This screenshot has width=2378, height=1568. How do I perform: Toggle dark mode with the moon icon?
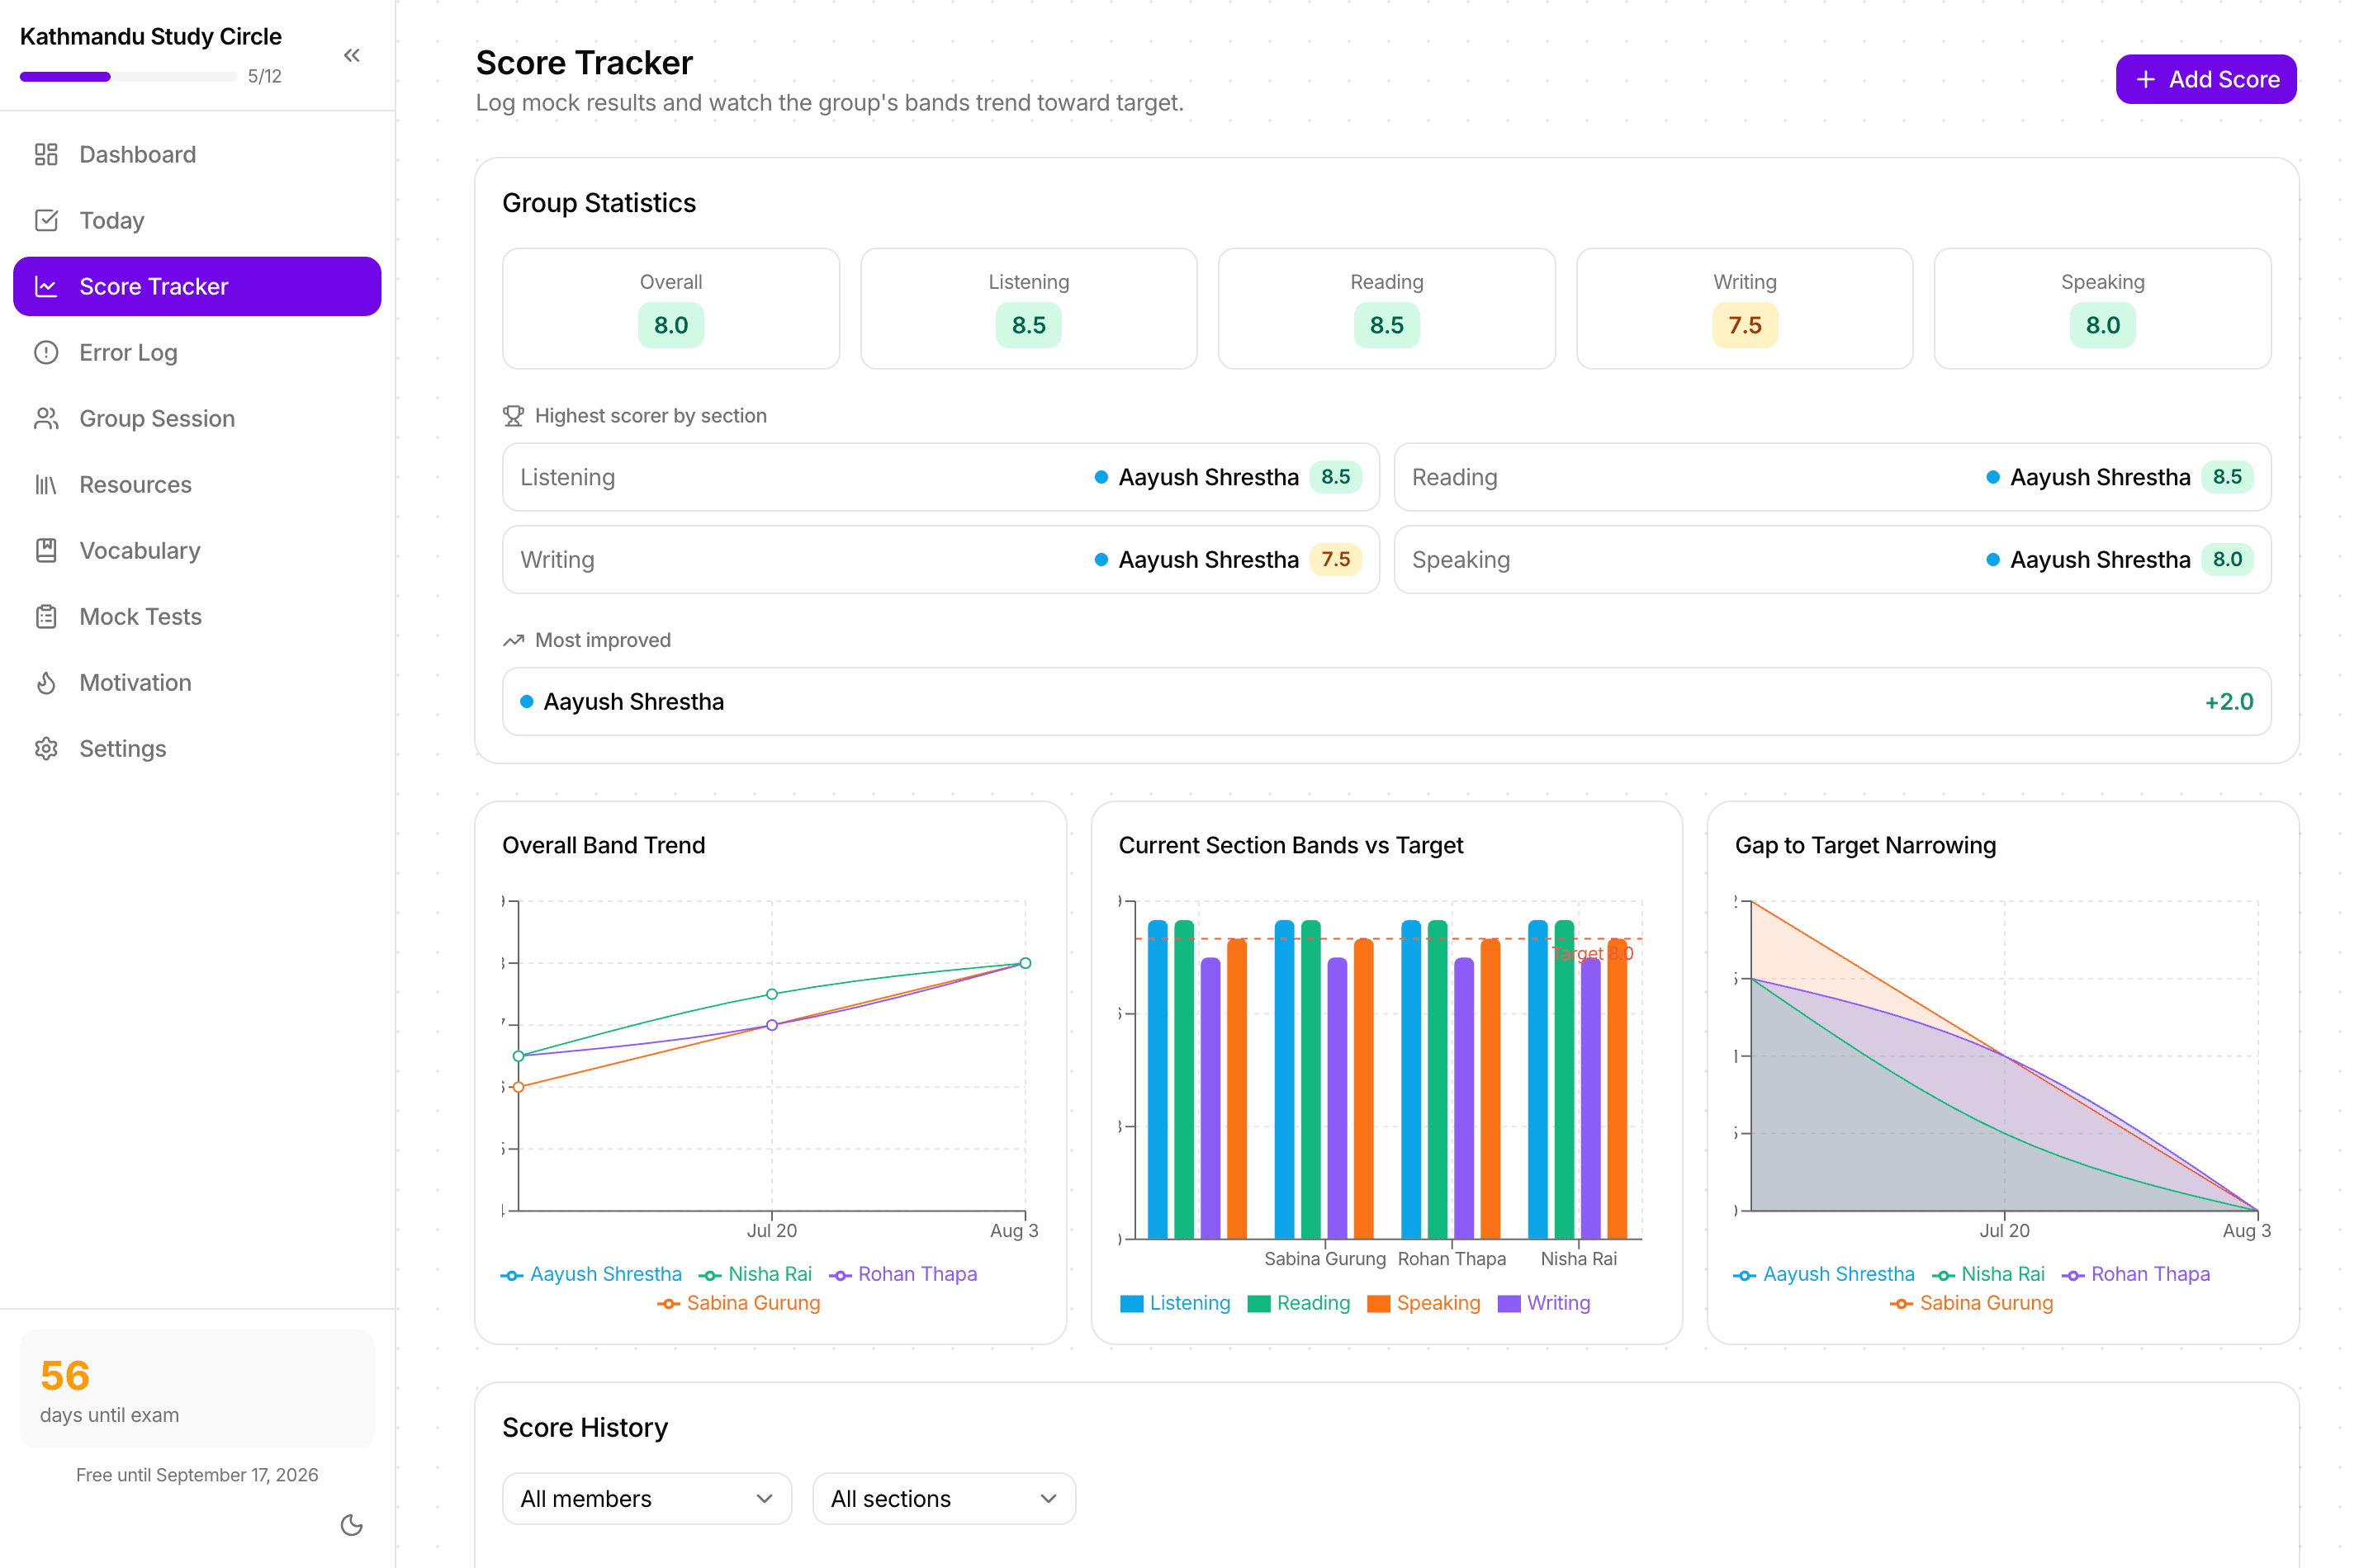[351, 1524]
